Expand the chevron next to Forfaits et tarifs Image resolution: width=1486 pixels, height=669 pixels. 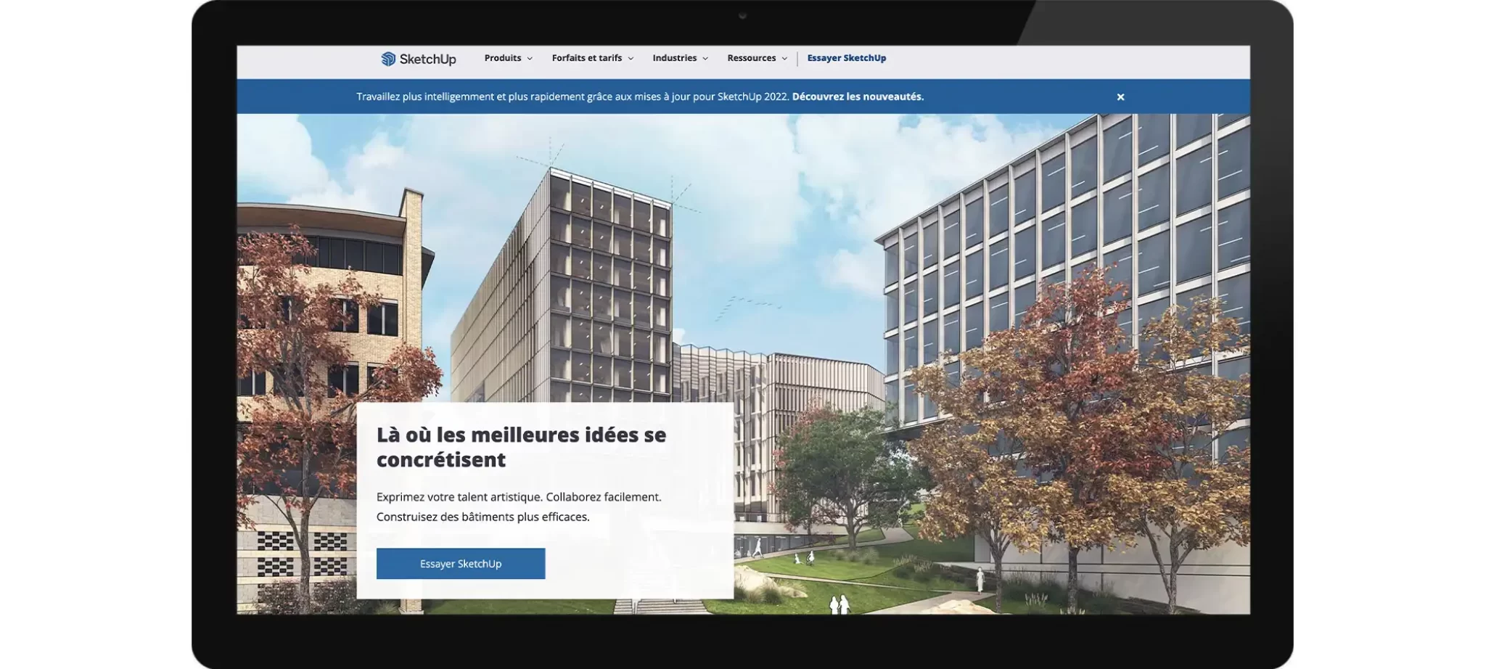(631, 59)
